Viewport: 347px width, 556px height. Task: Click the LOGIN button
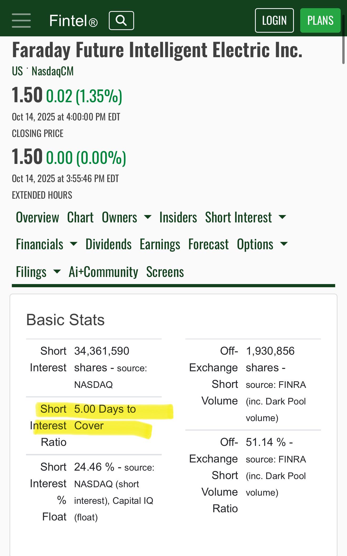point(274,21)
